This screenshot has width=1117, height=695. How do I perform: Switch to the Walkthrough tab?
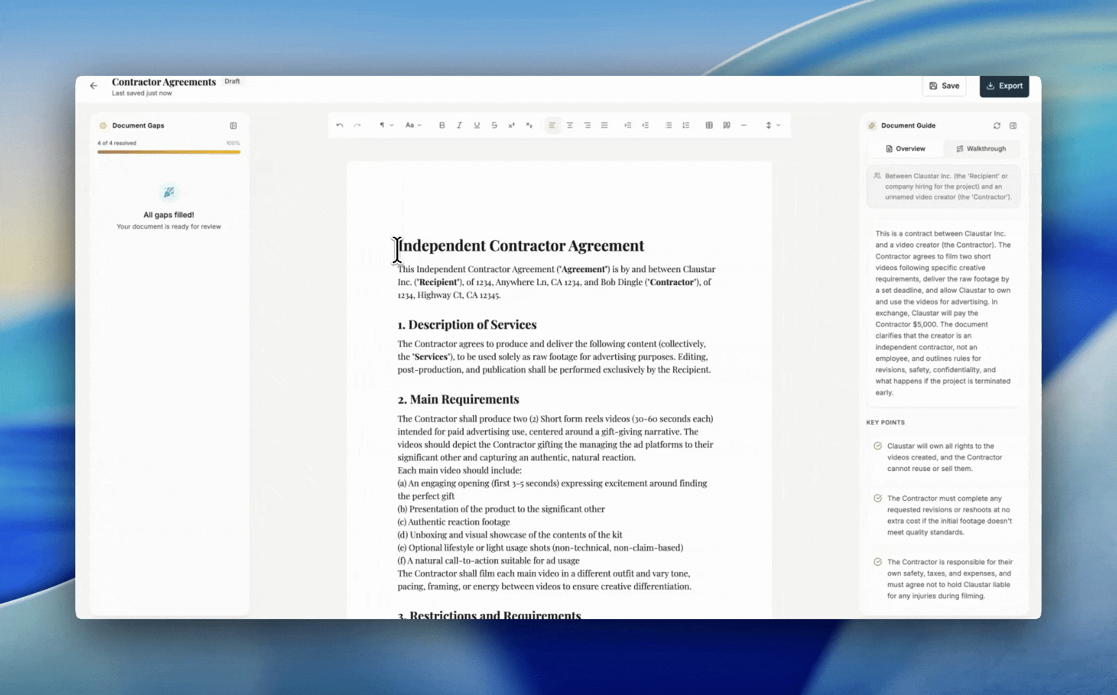[x=981, y=149]
